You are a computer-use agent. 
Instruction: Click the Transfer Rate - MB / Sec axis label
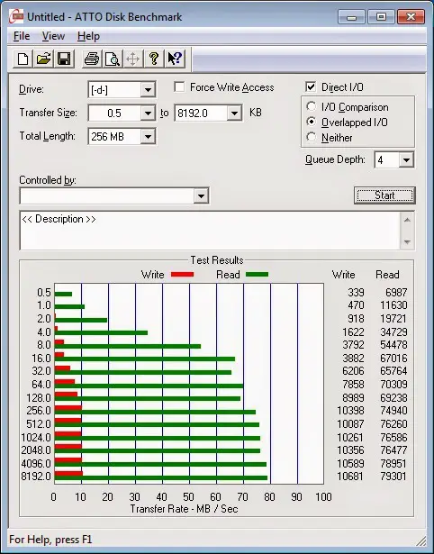tap(184, 509)
